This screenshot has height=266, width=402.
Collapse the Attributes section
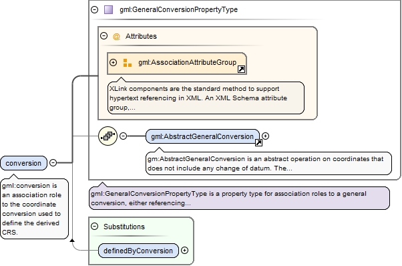104,35
